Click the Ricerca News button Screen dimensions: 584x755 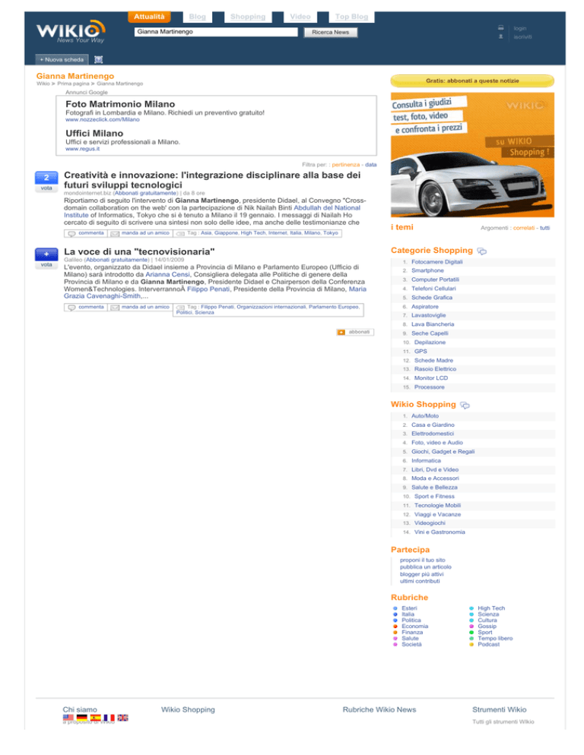[330, 32]
